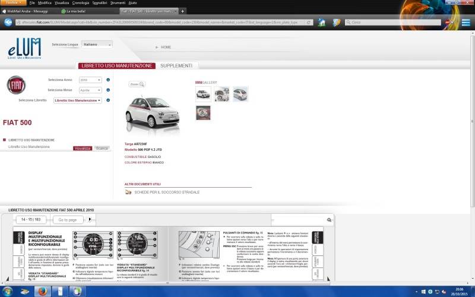The image size is (475, 297).
Task: Select the LIBRETTO USO MANUTENZIONE tab
Action: click(116, 66)
